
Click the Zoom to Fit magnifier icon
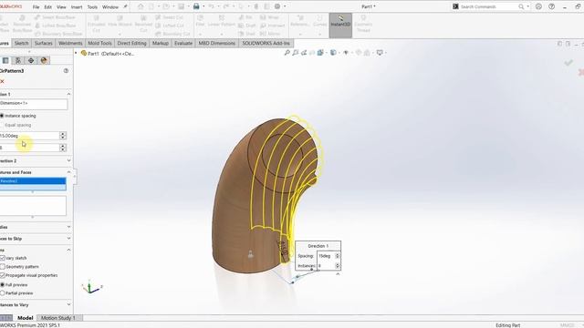click(287, 53)
